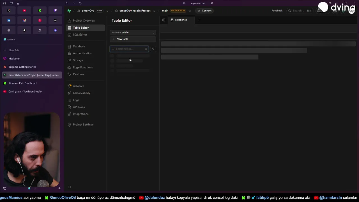The width and height of the screenshot is (359, 202).
Task: Open Authentication section
Action: pos(85,53)
